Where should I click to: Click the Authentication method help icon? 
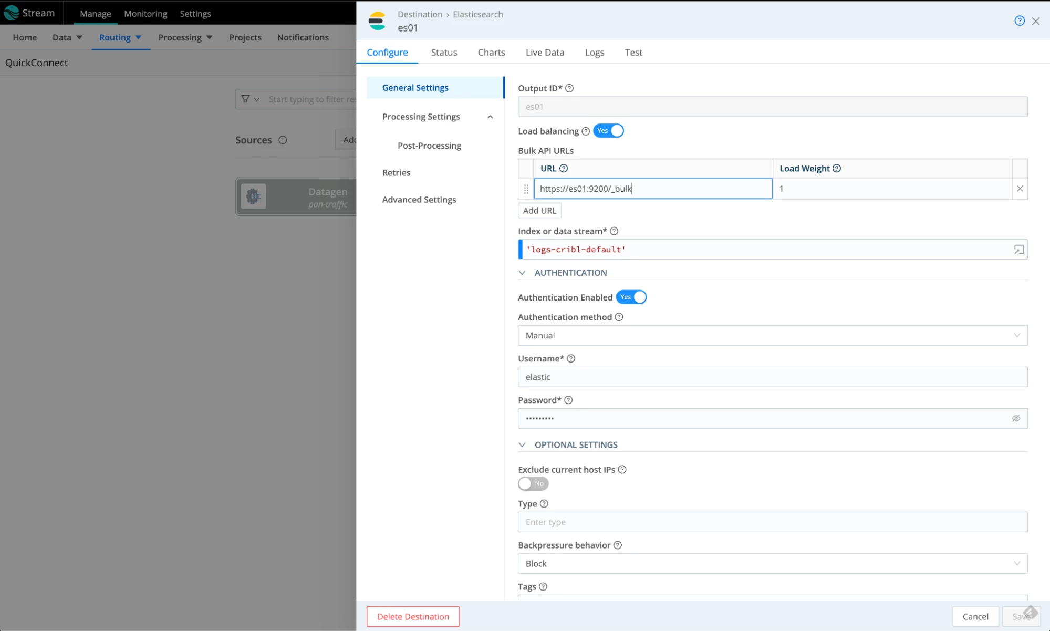pos(618,317)
